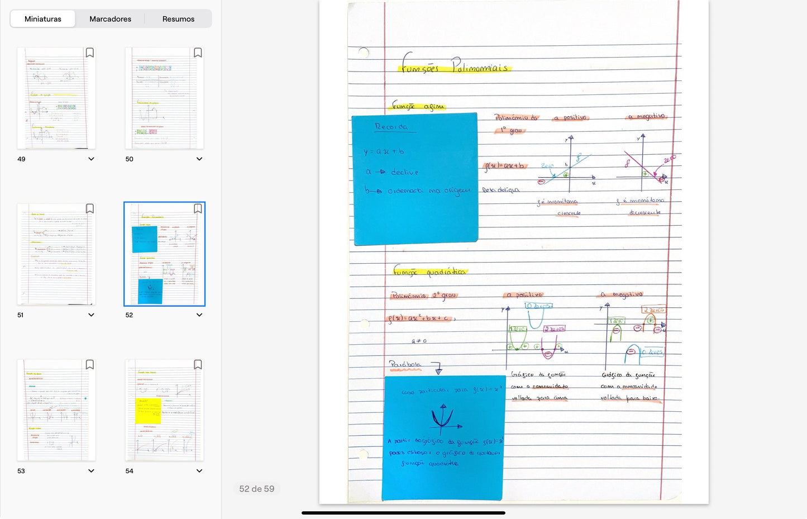Tap the home indicator bar at bottom
Image resolution: width=807 pixels, height=519 pixels.
pyautogui.click(x=403, y=513)
